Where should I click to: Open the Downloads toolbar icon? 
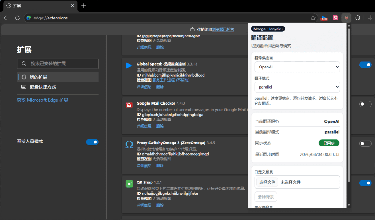(370, 18)
